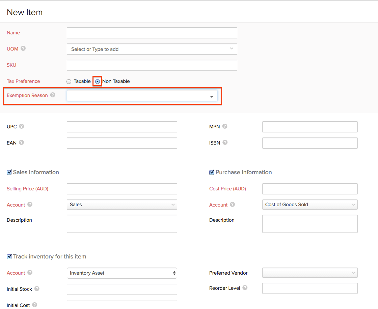Click the Name input field

tap(152, 33)
